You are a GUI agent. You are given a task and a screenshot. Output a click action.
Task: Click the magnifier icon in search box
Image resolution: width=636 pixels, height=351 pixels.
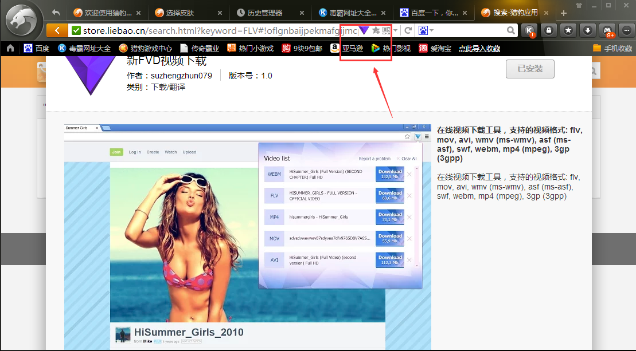click(510, 30)
